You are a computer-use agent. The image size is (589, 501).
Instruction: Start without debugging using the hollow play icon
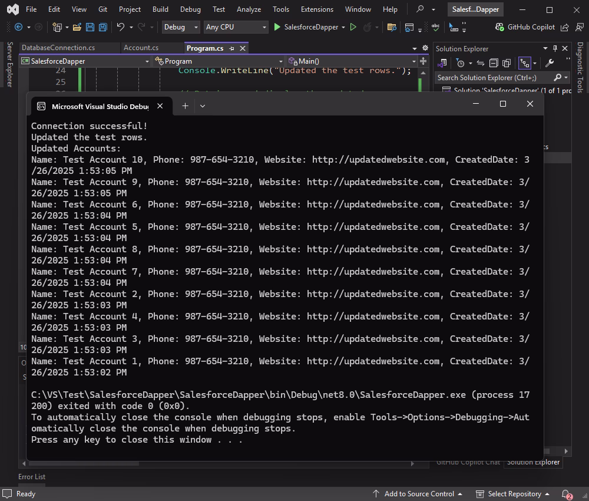click(x=353, y=27)
